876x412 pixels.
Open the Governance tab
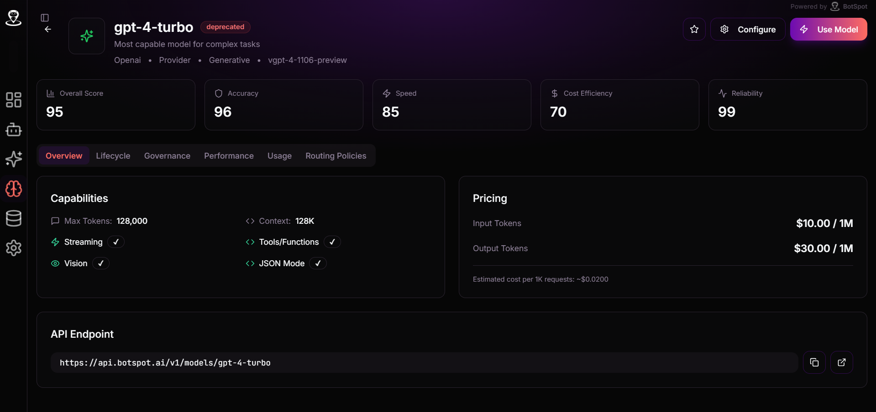(x=167, y=156)
